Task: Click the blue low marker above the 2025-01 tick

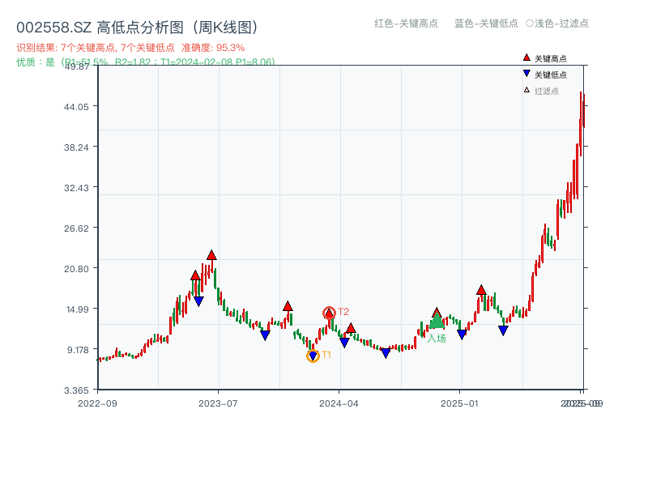Action: click(462, 335)
